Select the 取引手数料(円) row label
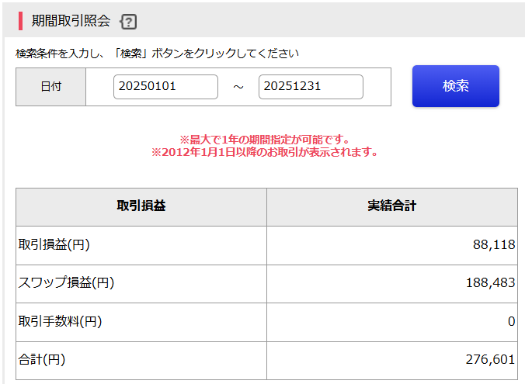The height and width of the screenshot is (384, 525). click(x=60, y=321)
